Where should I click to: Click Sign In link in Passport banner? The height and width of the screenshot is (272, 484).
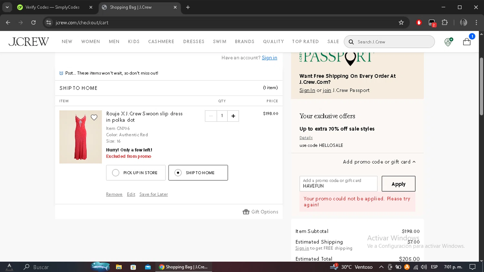coord(307,90)
